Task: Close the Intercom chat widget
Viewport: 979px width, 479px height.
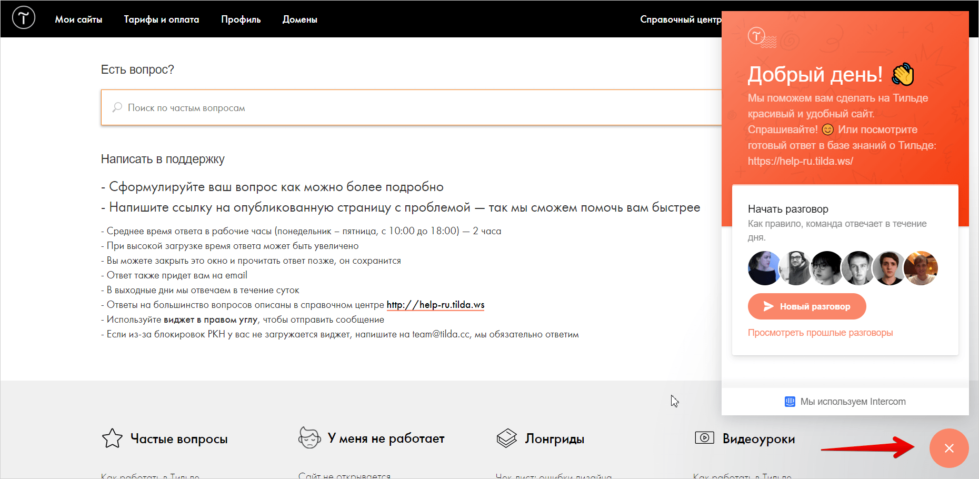Action: point(948,448)
